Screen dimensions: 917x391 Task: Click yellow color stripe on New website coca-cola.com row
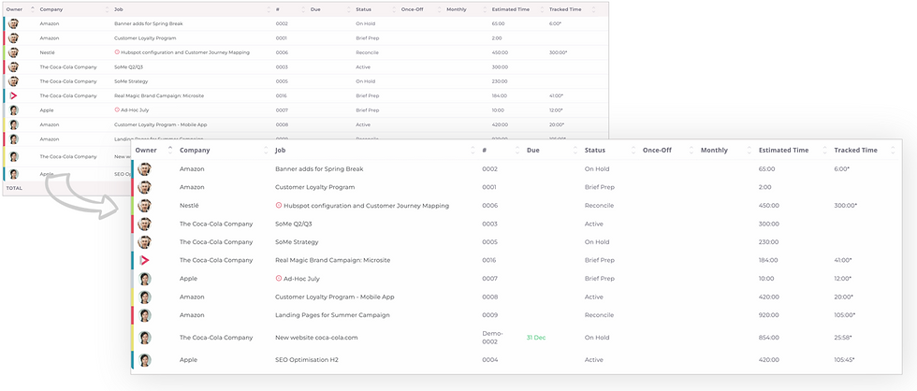coord(133,338)
